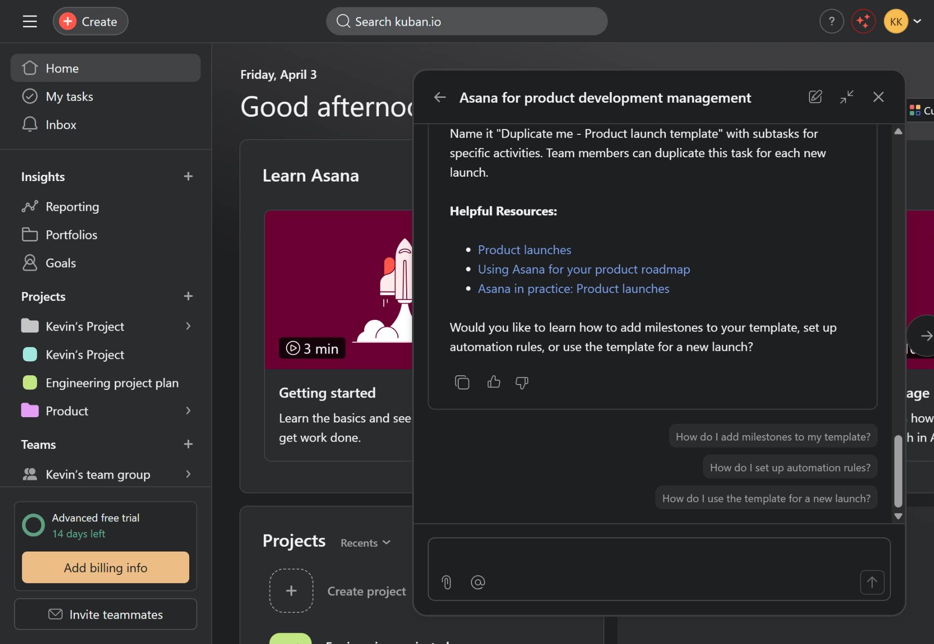Click the chat scrollbar down arrow
This screenshot has height=644, width=934.
click(x=898, y=516)
